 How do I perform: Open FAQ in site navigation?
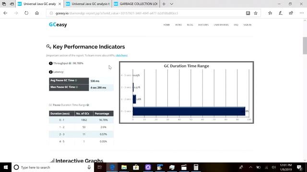pyautogui.click(x=236, y=25)
